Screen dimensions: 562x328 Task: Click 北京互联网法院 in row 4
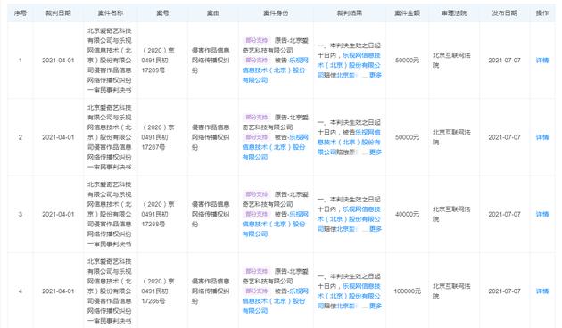point(451,291)
